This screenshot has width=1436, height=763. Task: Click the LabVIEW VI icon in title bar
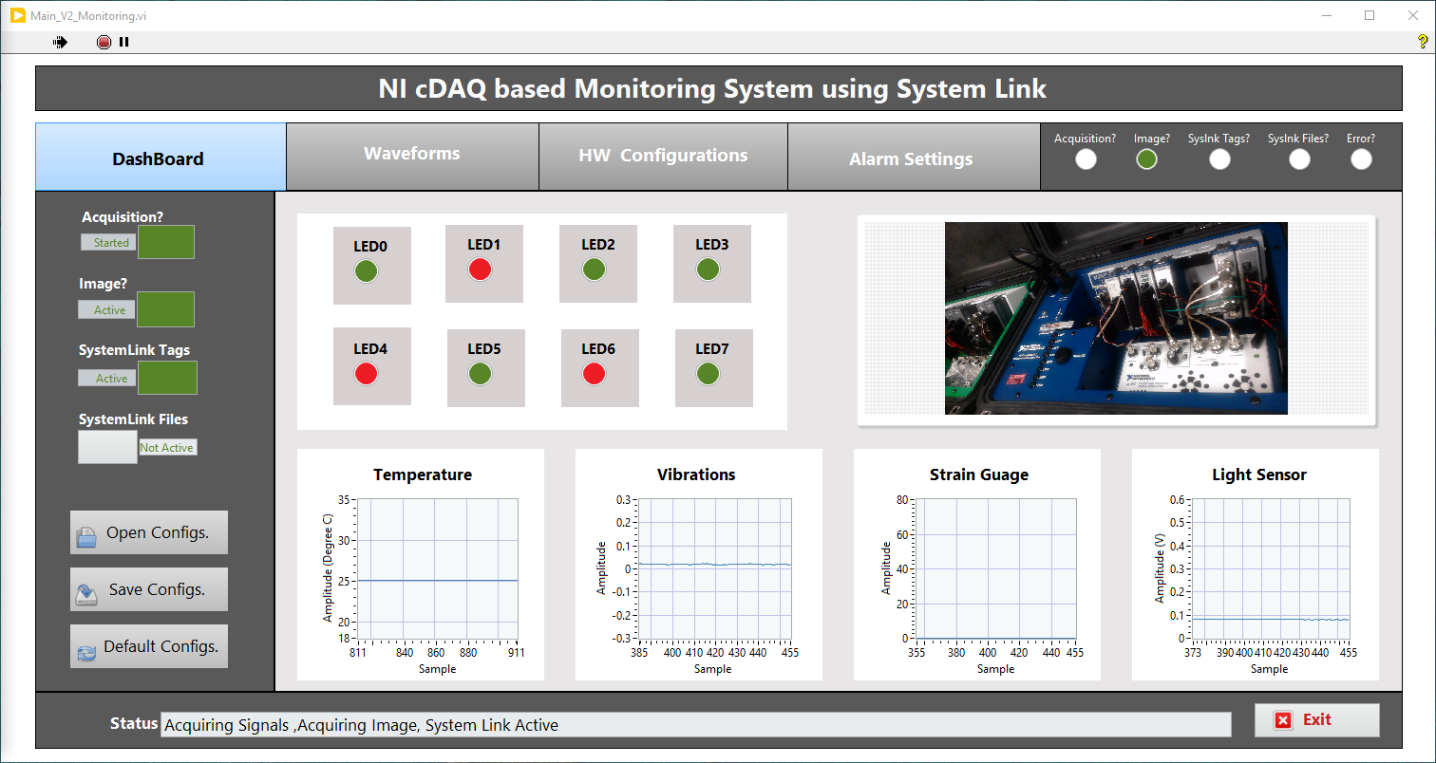[18, 16]
